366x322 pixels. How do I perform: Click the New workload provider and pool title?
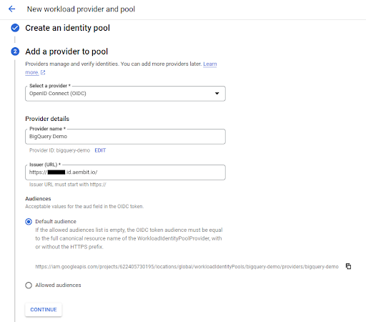coord(81,9)
